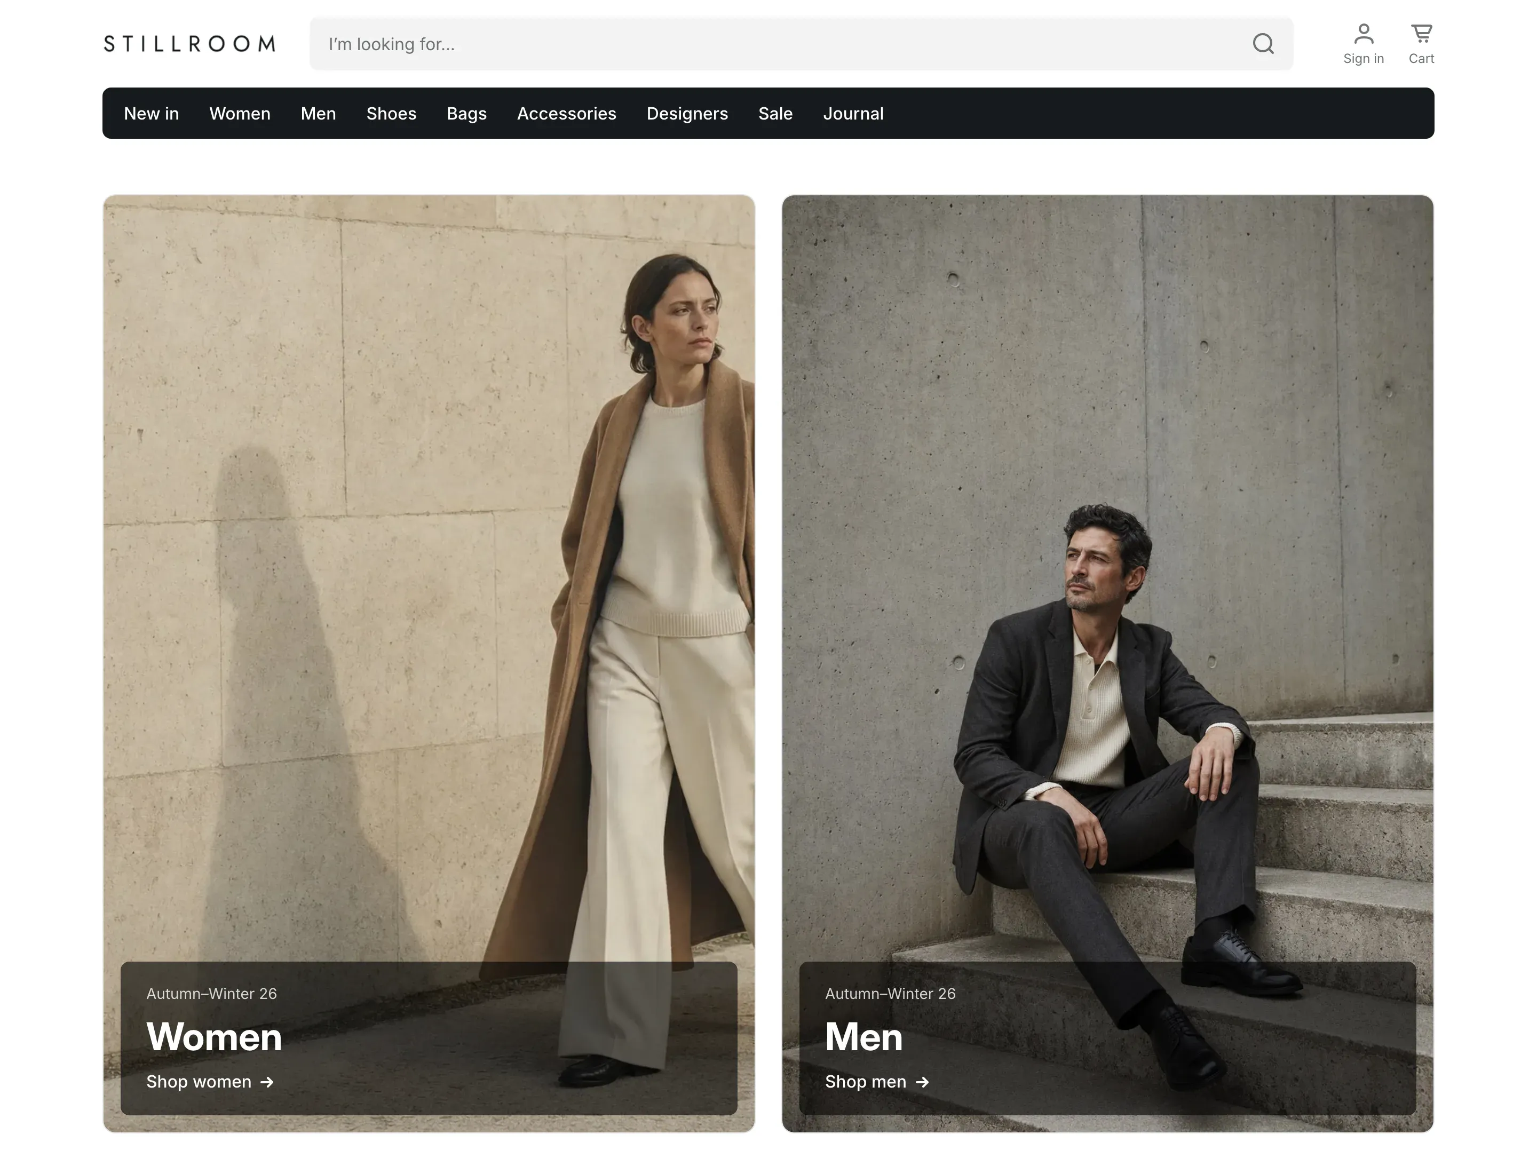The image size is (1537, 1174).
Task: Open the Accessories navigation item
Action: click(x=566, y=113)
